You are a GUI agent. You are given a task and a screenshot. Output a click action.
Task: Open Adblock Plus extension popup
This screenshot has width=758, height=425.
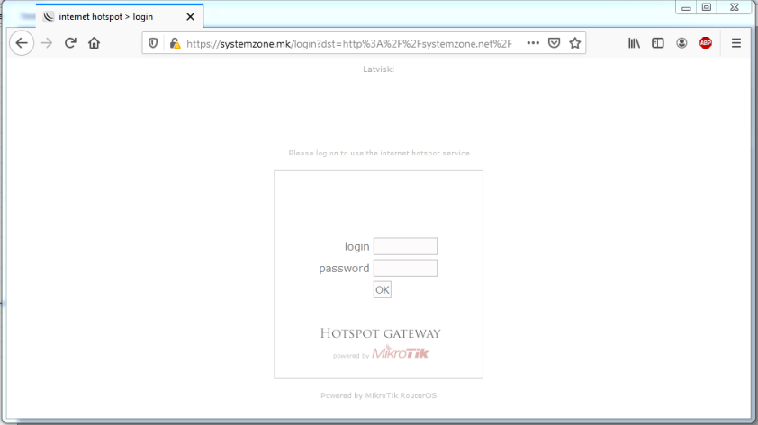pos(705,43)
